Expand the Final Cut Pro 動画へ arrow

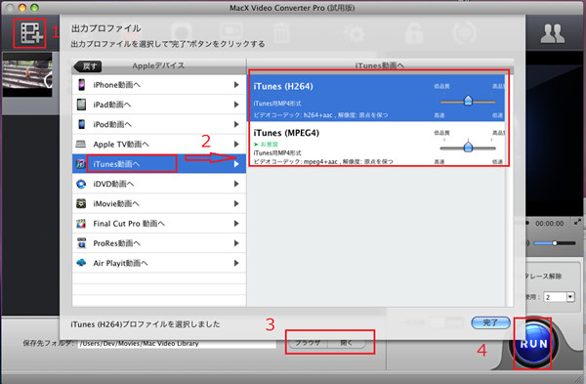(236, 223)
